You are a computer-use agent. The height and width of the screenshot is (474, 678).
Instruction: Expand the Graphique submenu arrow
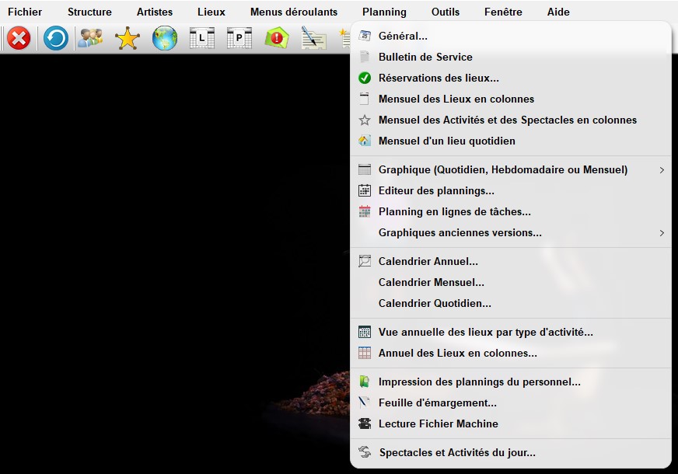[662, 169]
